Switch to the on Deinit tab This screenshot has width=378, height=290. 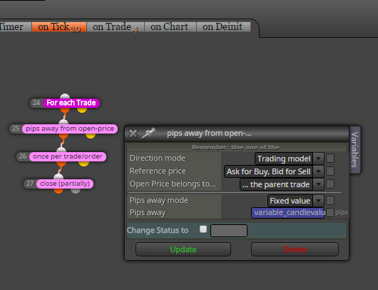(x=223, y=26)
